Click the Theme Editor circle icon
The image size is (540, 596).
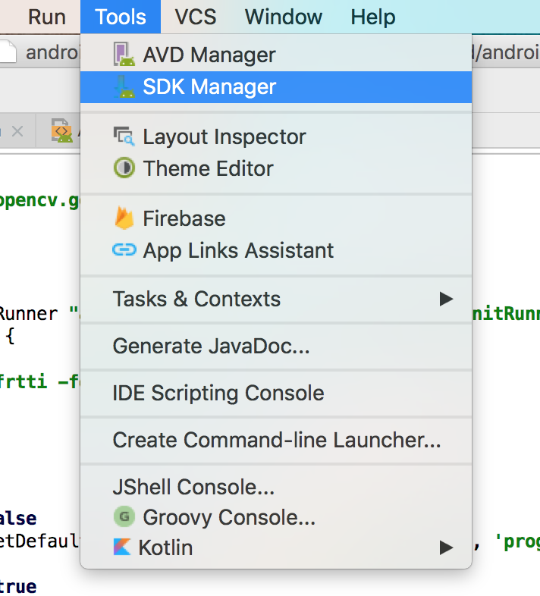coord(124,168)
